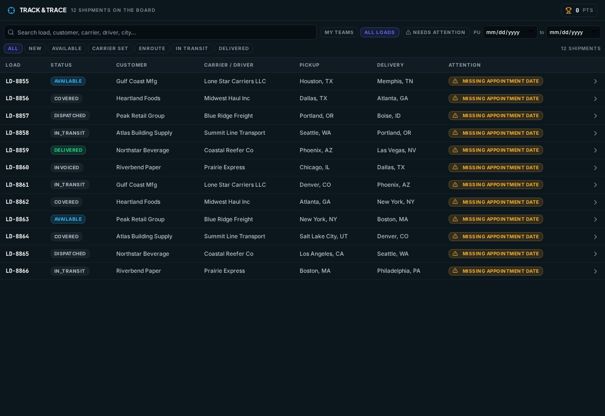Select the Delivered status tab
Viewport: 605px width, 416px height.
(234, 49)
